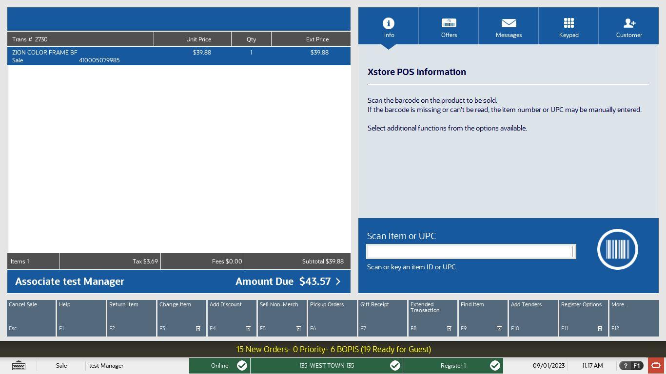Expand the Amount Due arrow
Image resolution: width=666 pixels, height=374 pixels.
click(x=338, y=281)
